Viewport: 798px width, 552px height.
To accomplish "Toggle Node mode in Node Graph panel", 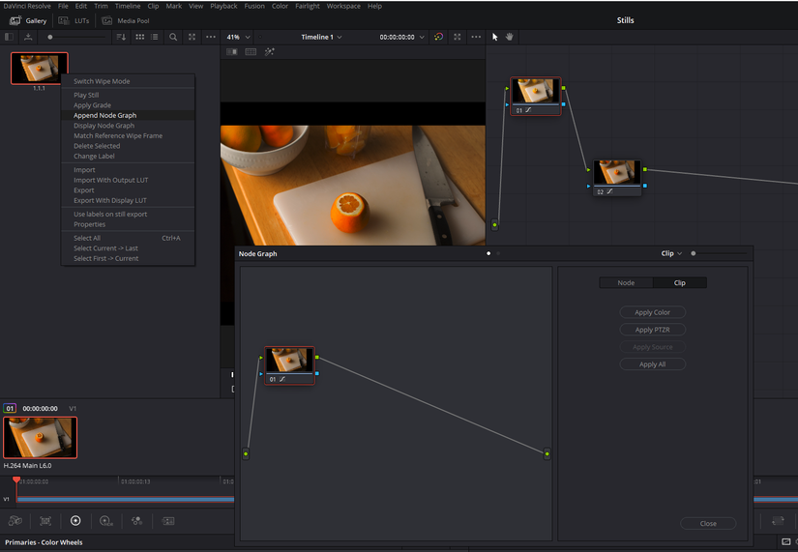I will 626,282.
